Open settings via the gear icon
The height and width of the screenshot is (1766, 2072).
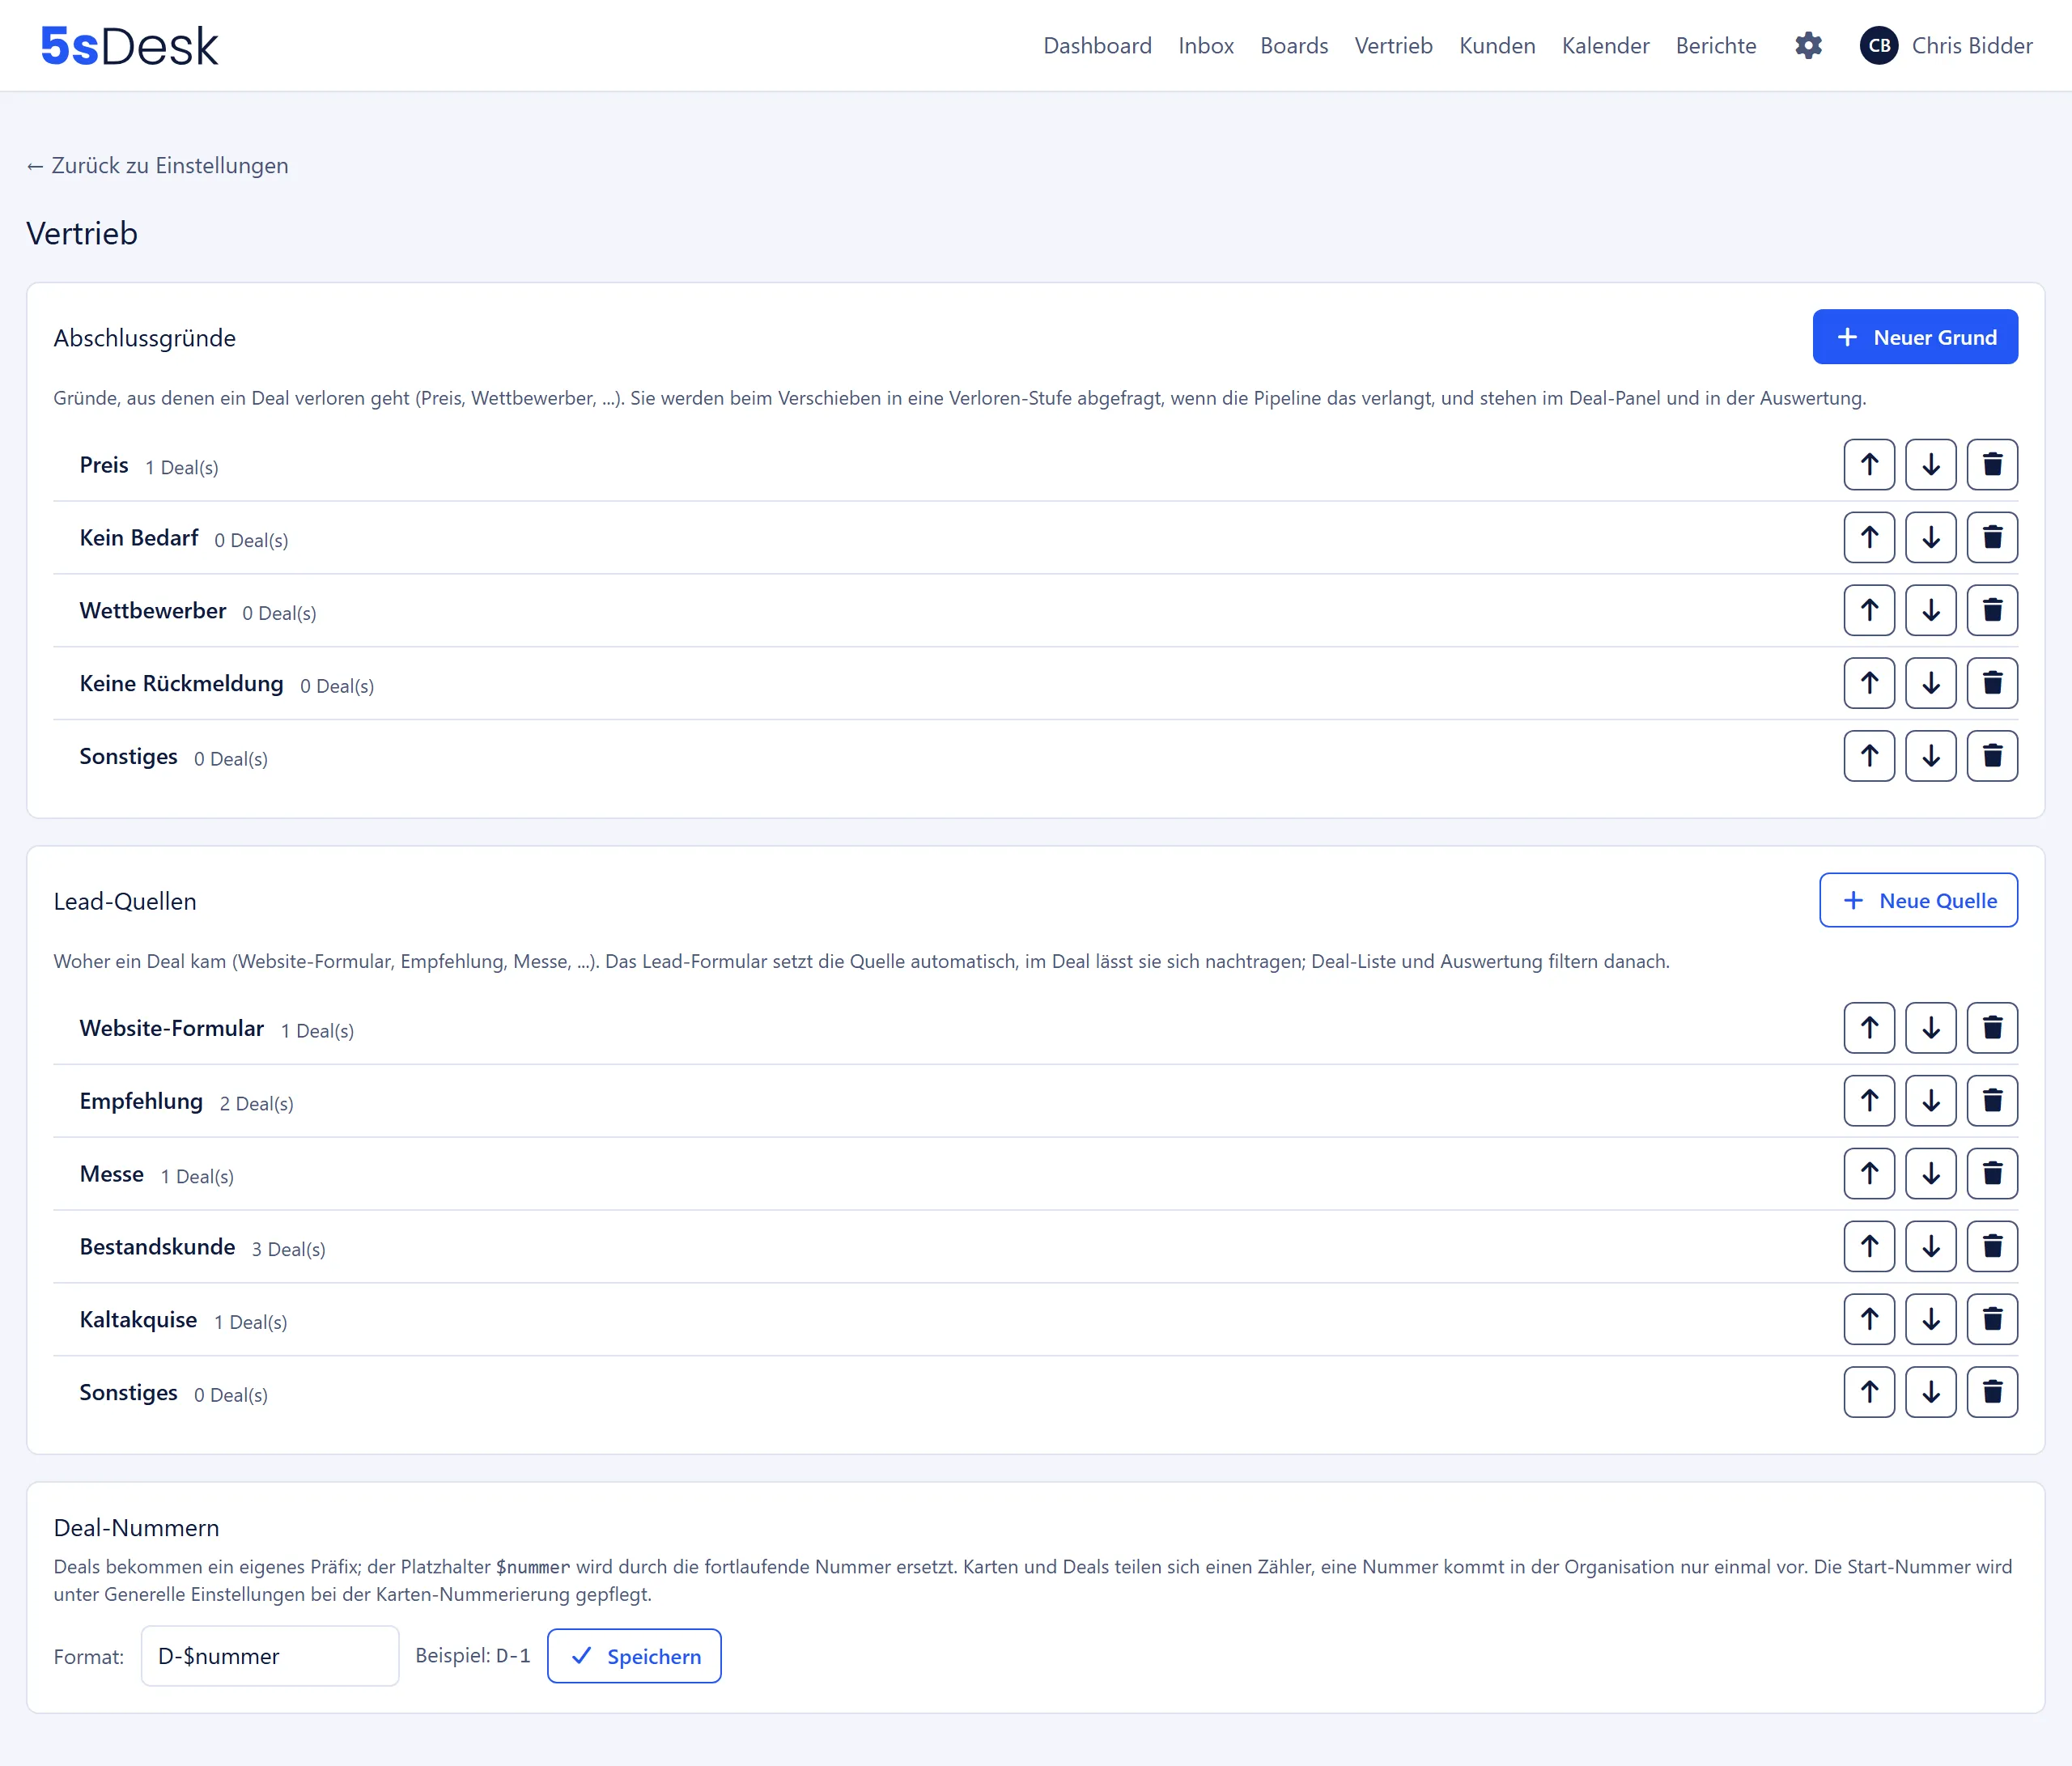click(x=1808, y=46)
